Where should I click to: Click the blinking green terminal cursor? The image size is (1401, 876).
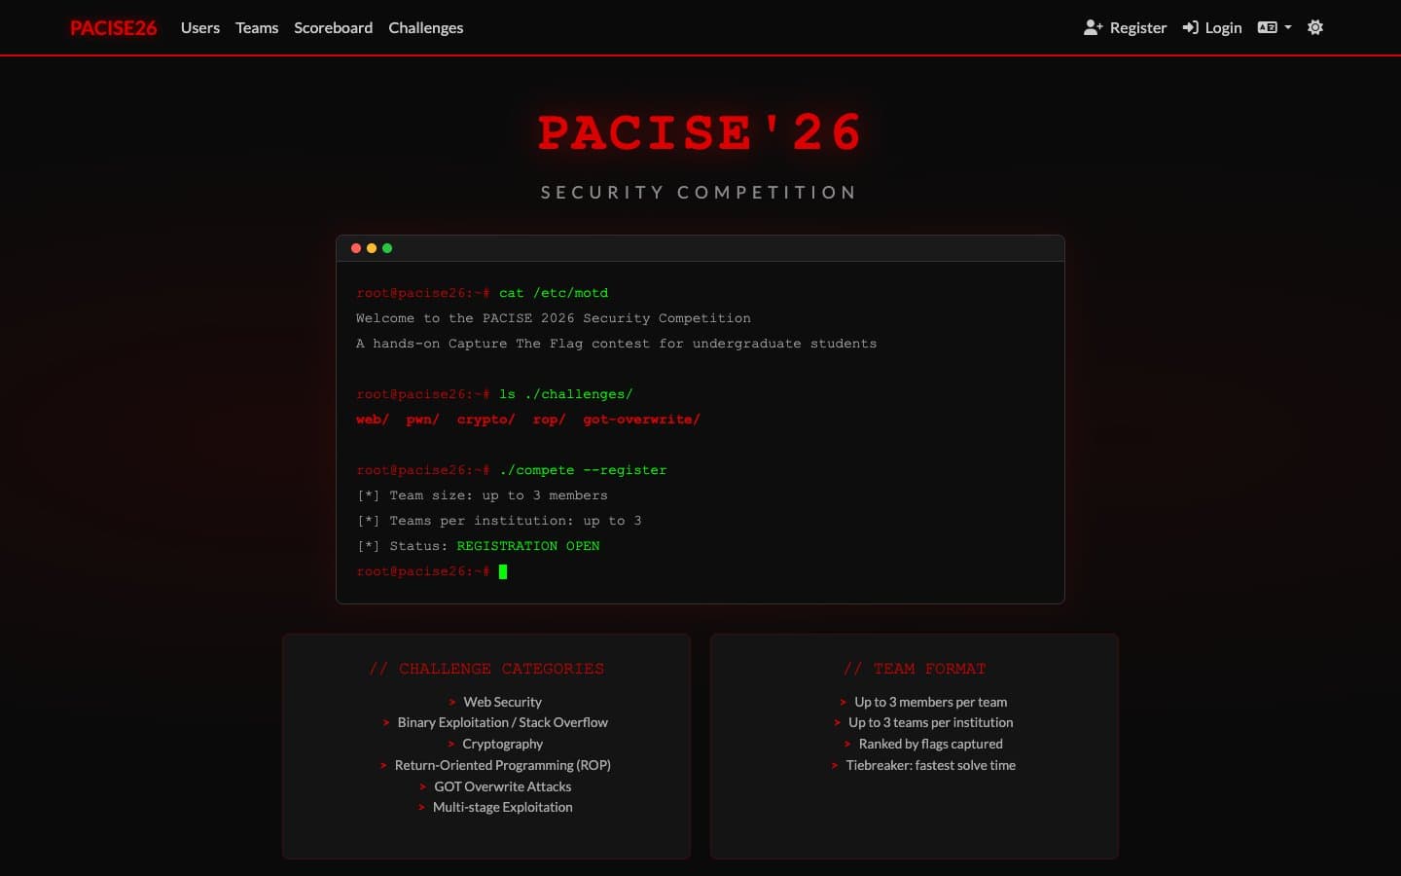504,572
